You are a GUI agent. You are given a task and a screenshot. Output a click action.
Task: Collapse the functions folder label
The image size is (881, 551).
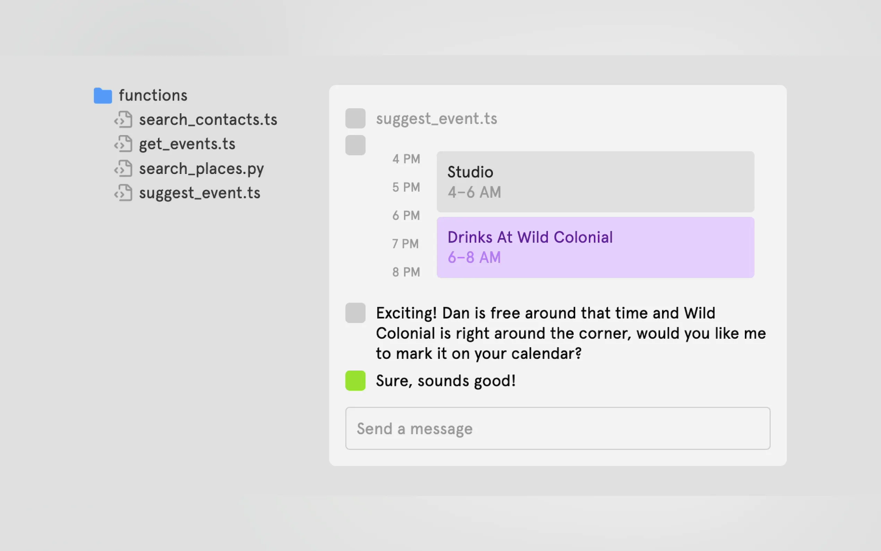(153, 95)
